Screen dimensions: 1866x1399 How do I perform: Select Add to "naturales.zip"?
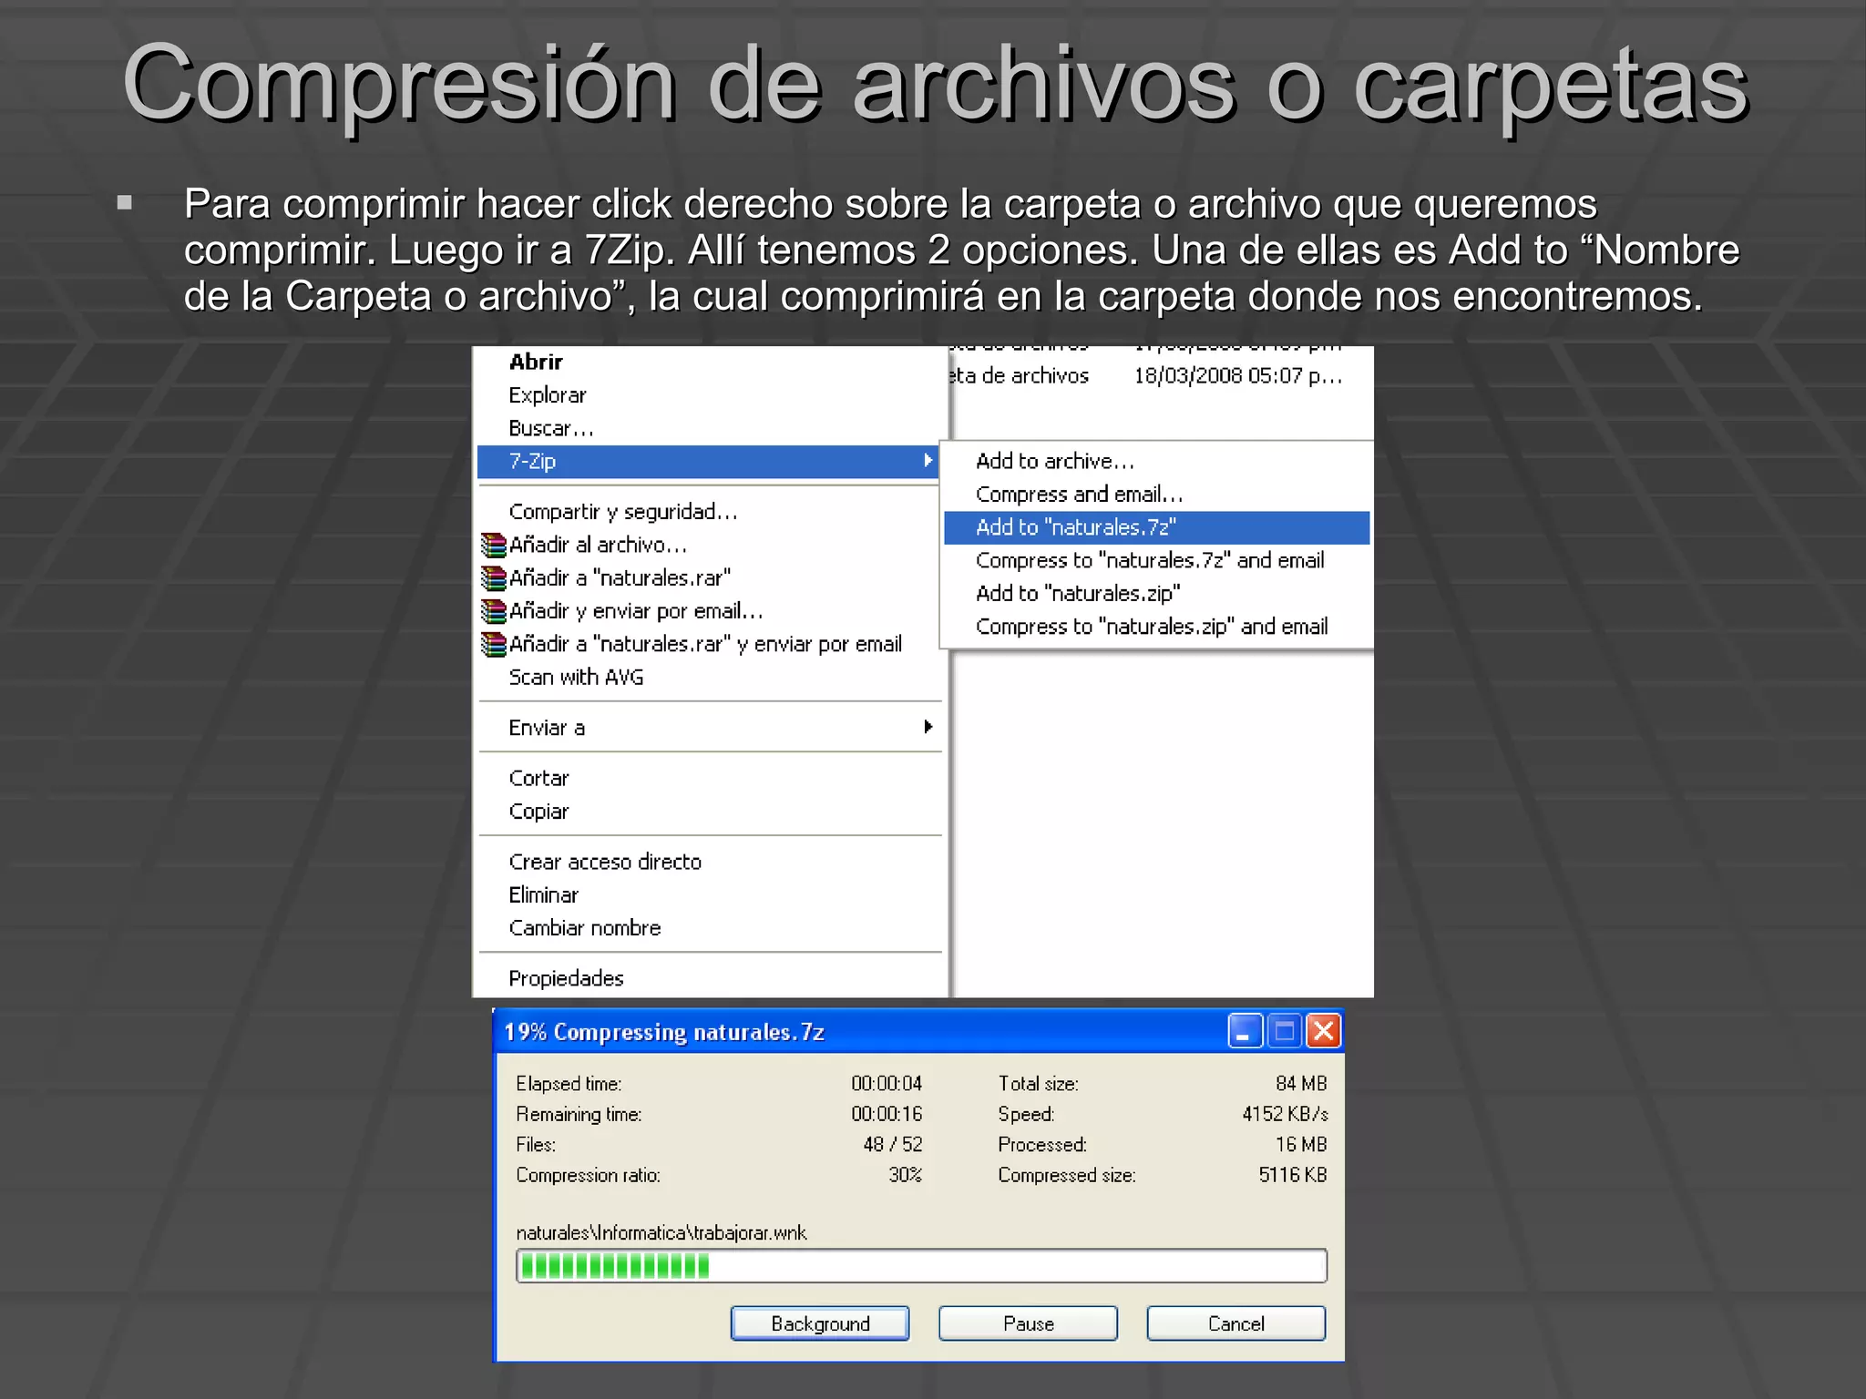click(1077, 594)
